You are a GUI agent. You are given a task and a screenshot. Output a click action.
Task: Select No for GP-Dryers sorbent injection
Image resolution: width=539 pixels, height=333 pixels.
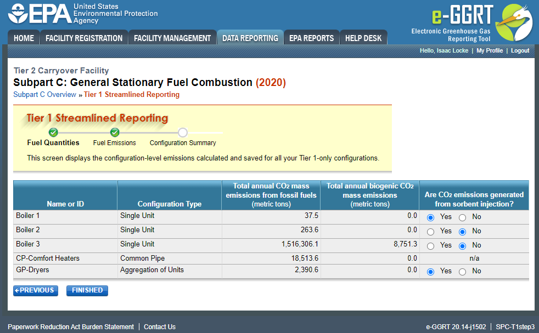tap(462, 272)
